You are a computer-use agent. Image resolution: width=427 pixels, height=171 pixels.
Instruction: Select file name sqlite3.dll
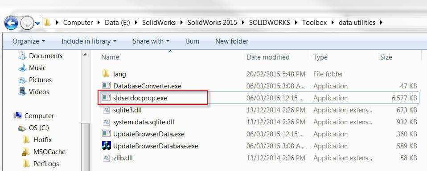(x=127, y=110)
